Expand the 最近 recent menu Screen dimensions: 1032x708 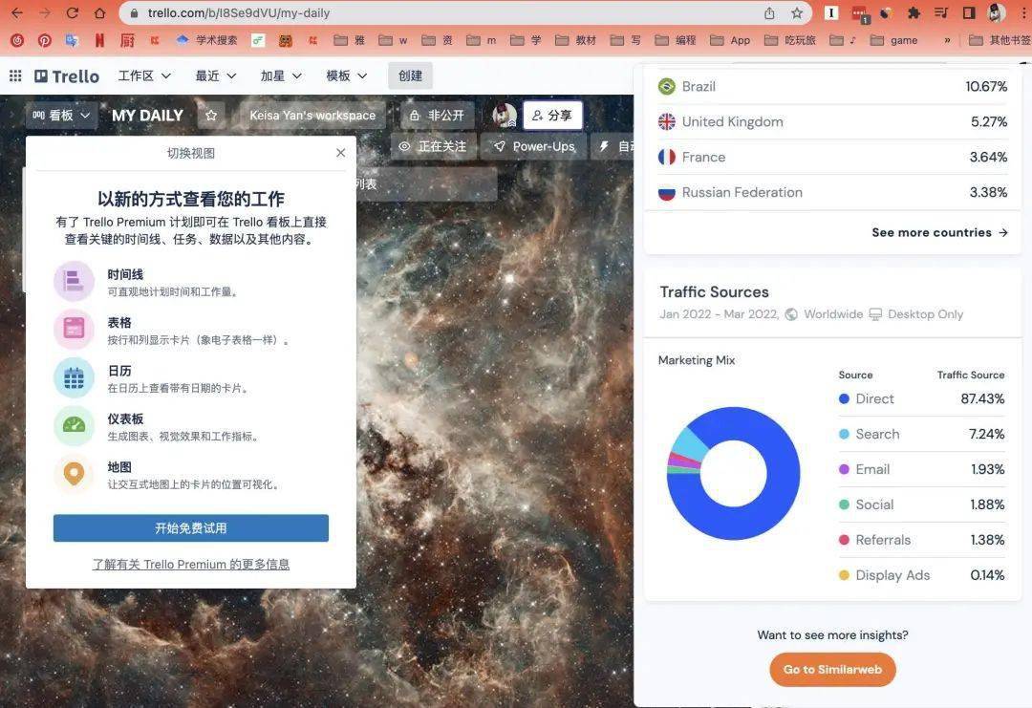tap(216, 75)
